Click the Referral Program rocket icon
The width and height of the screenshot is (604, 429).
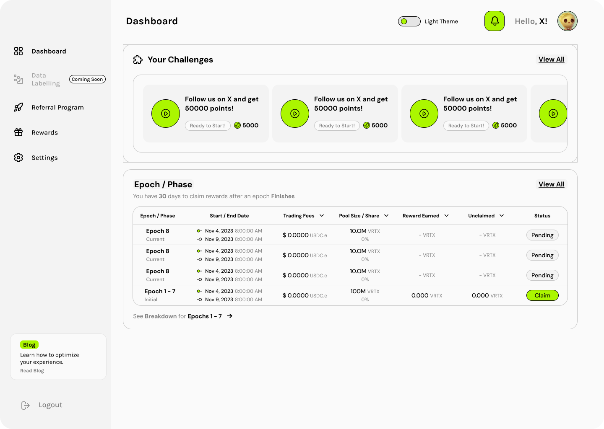(x=18, y=107)
